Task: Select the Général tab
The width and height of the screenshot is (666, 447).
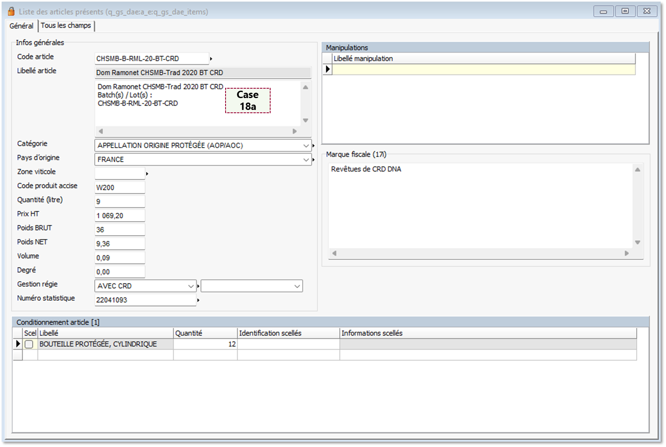Action: coord(21,26)
